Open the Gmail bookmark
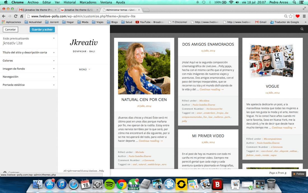The width and height of the screenshot is (308, 193). [261, 22]
